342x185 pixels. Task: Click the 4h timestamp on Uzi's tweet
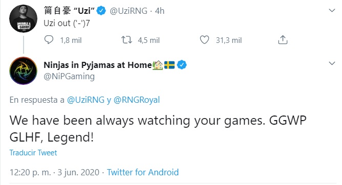160,11
